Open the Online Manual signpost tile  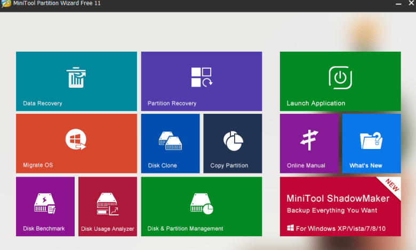point(309,144)
